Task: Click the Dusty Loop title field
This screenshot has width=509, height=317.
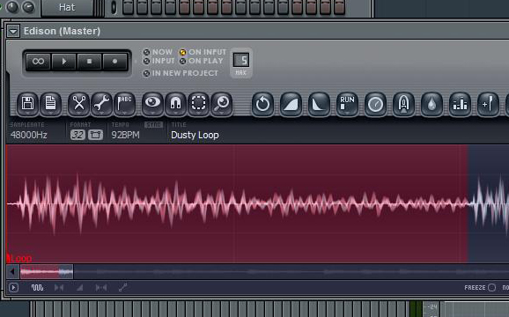Action: pyautogui.click(x=195, y=135)
